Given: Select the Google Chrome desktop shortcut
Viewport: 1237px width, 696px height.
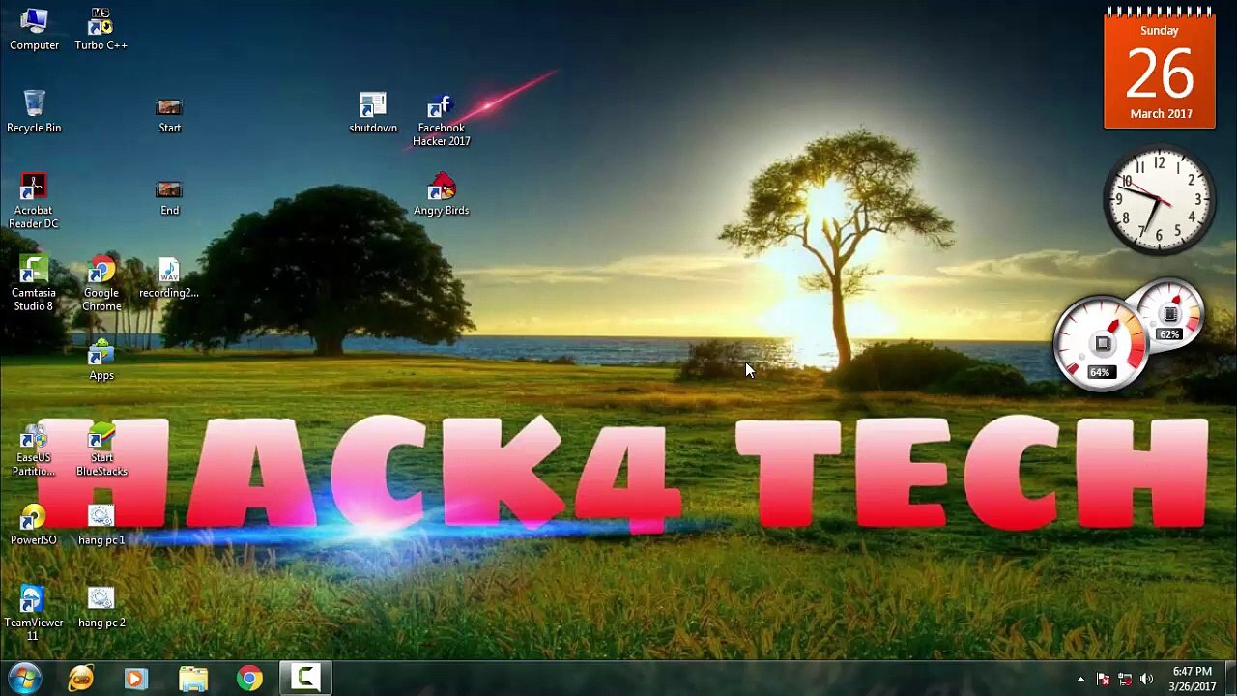Looking at the screenshot, I should (101, 283).
